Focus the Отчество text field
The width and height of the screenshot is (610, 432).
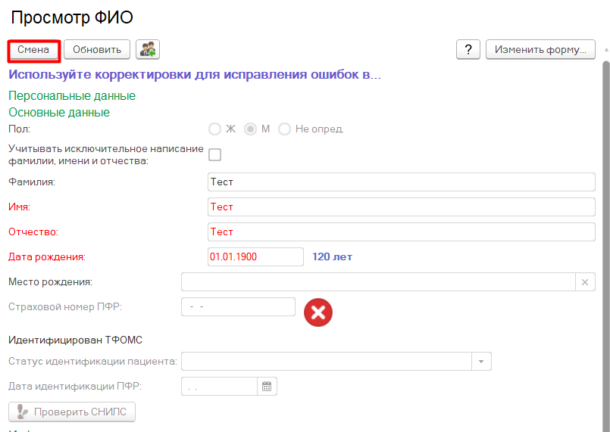pos(401,232)
